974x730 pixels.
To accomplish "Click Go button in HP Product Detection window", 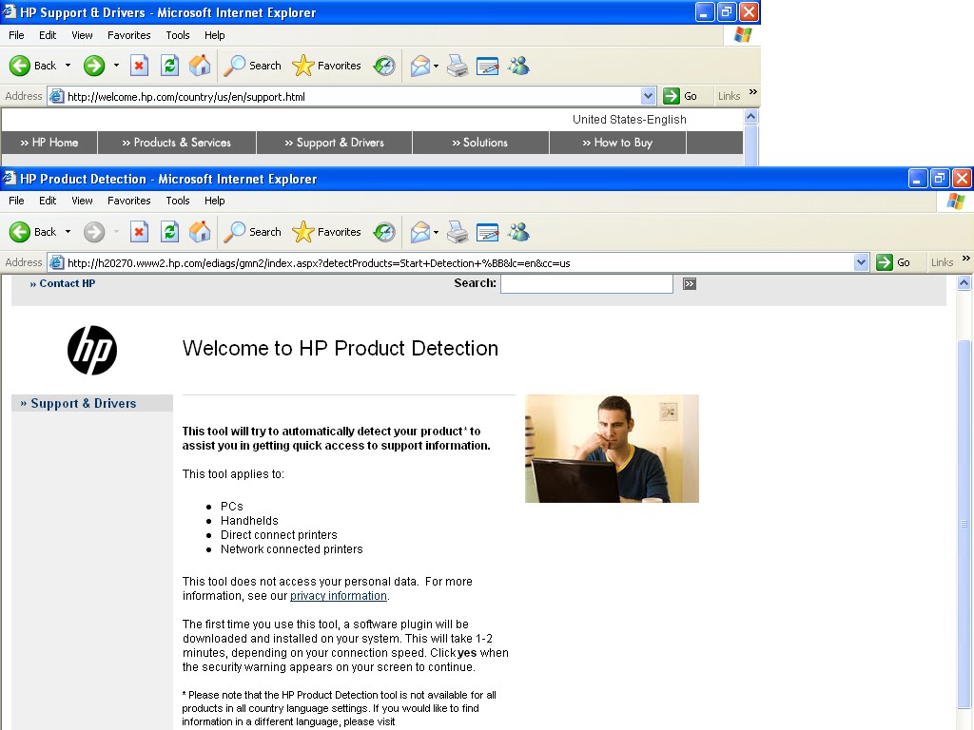I will click(x=893, y=262).
